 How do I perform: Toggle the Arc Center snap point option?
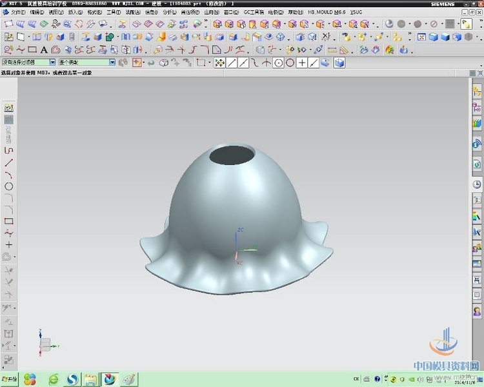click(x=278, y=63)
